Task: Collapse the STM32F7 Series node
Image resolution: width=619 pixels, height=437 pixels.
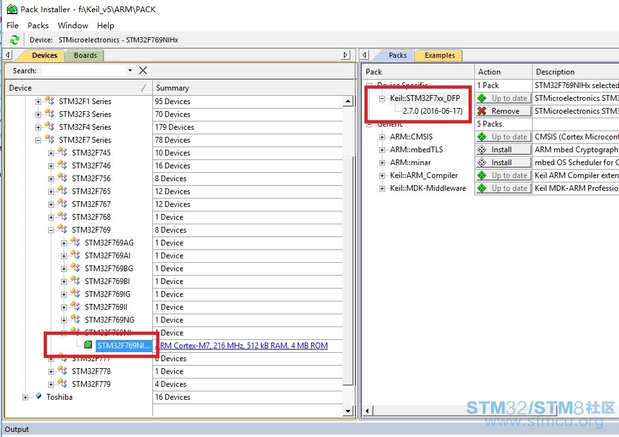Action: (x=39, y=140)
